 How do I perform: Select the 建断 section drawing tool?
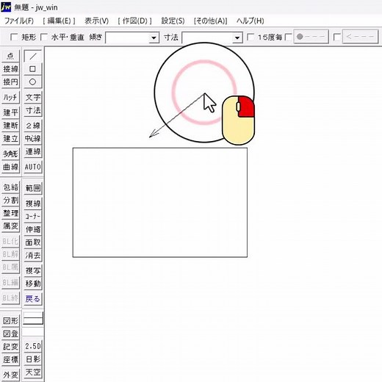point(10,126)
